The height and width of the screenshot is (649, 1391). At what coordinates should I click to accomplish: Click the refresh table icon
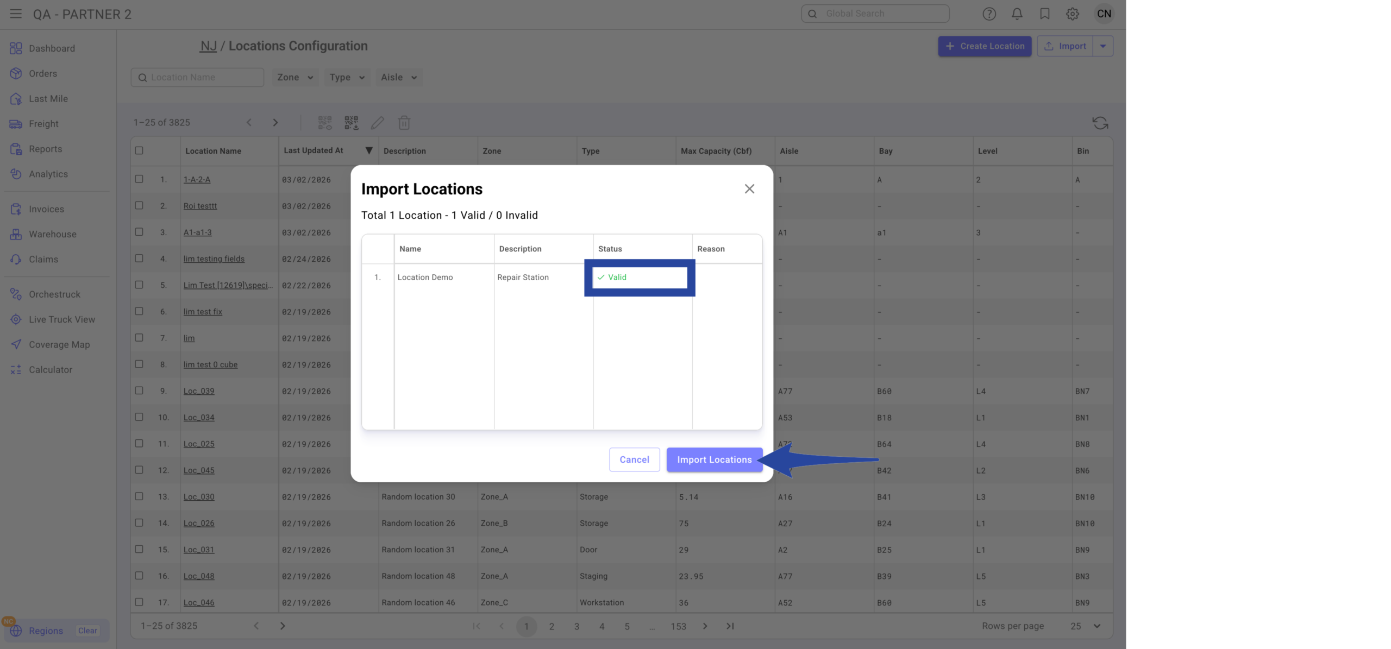coord(1100,123)
